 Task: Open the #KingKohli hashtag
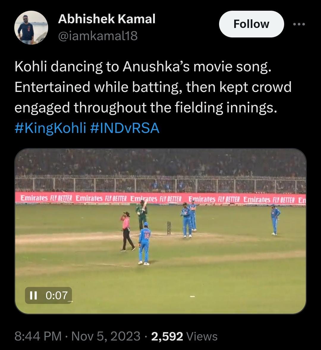click(50, 128)
